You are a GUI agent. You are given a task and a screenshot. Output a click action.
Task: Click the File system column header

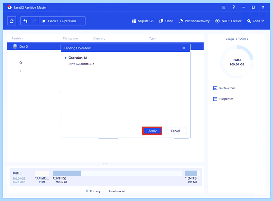(x=71, y=39)
